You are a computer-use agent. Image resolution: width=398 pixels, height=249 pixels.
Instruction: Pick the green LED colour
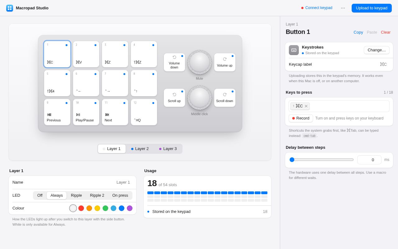pos(105,208)
